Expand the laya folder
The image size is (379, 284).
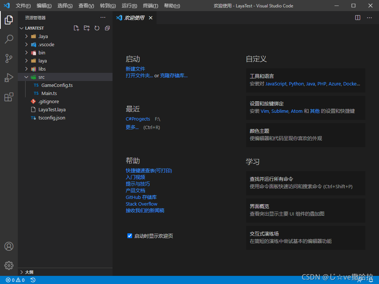point(26,61)
